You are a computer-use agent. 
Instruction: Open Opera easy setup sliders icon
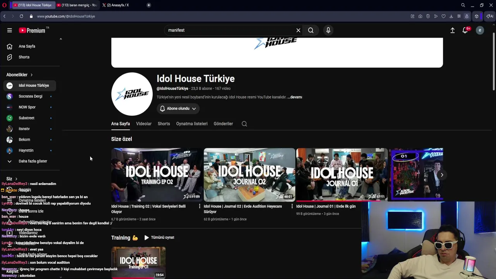pos(459,16)
